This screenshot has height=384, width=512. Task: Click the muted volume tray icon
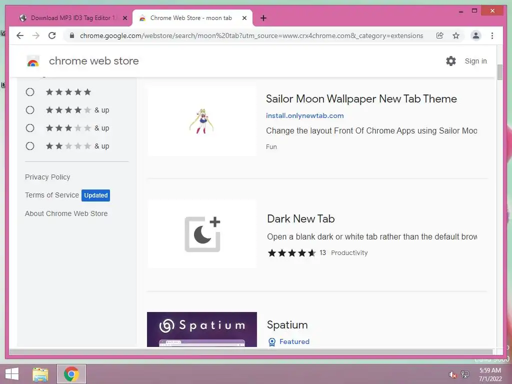point(452,374)
